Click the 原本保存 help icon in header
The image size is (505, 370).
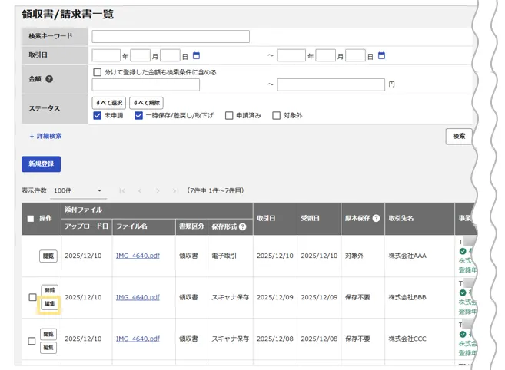coord(376,219)
